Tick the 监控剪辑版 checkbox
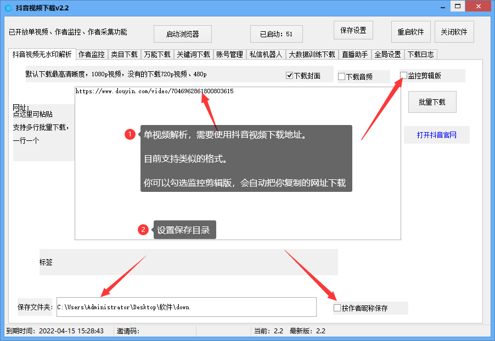 pyautogui.click(x=403, y=76)
